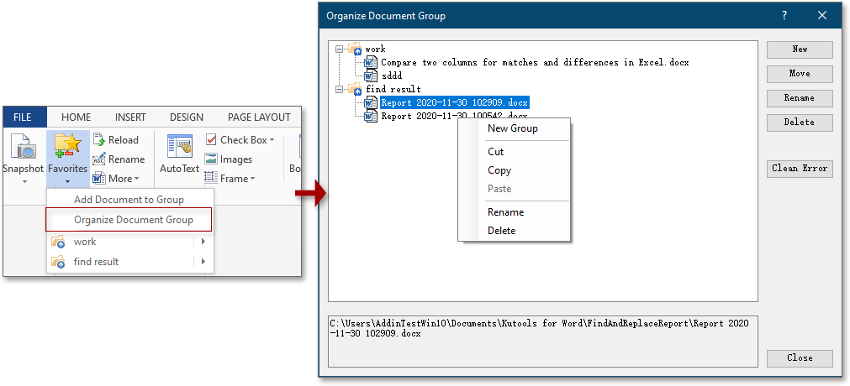The image size is (850, 386).
Task: Choose Add Document to Group
Action: [129, 200]
